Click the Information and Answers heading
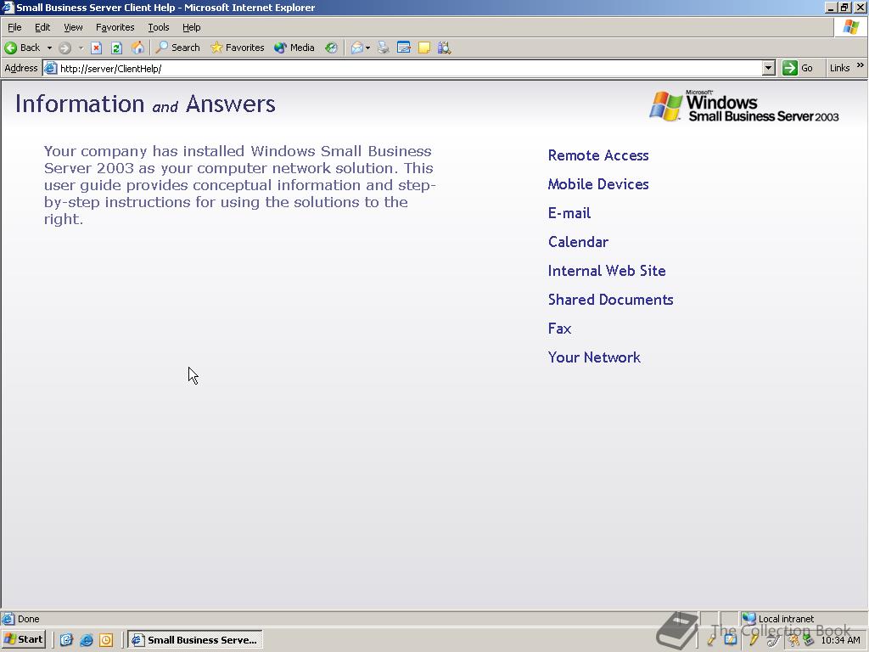869x652 pixels. click(x=145, y=104)
